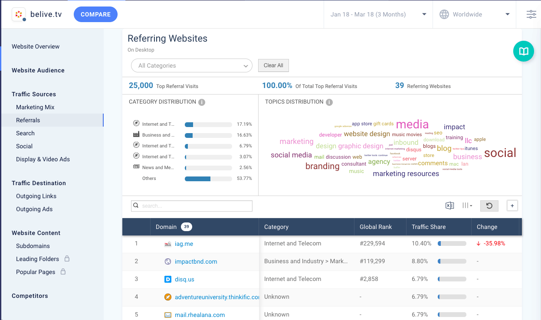541x320 pixels.
Task: Open the All Categories dropdown
Action: 191,65
